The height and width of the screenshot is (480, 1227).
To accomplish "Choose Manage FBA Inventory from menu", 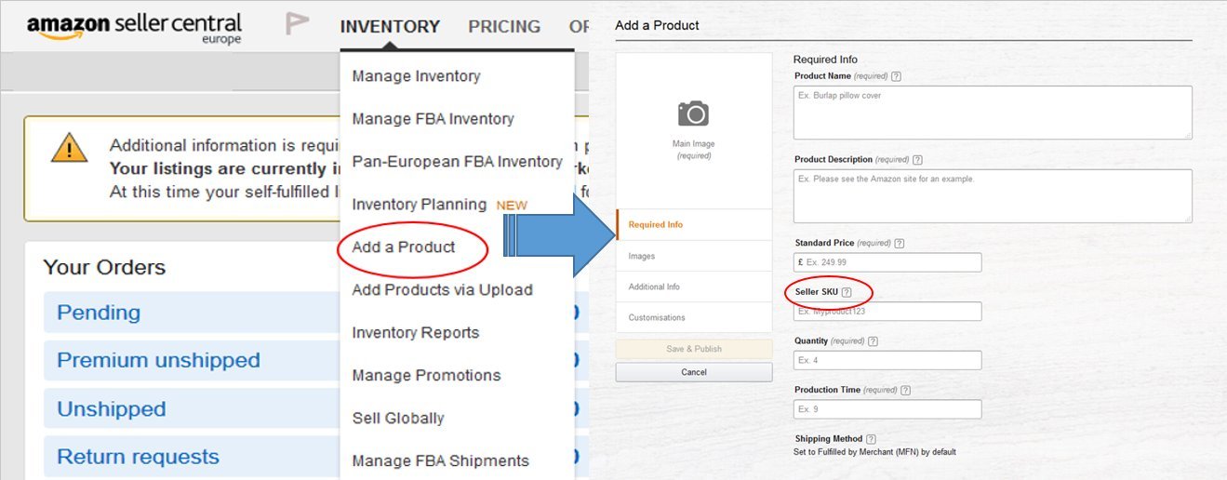I will point(433,119).
